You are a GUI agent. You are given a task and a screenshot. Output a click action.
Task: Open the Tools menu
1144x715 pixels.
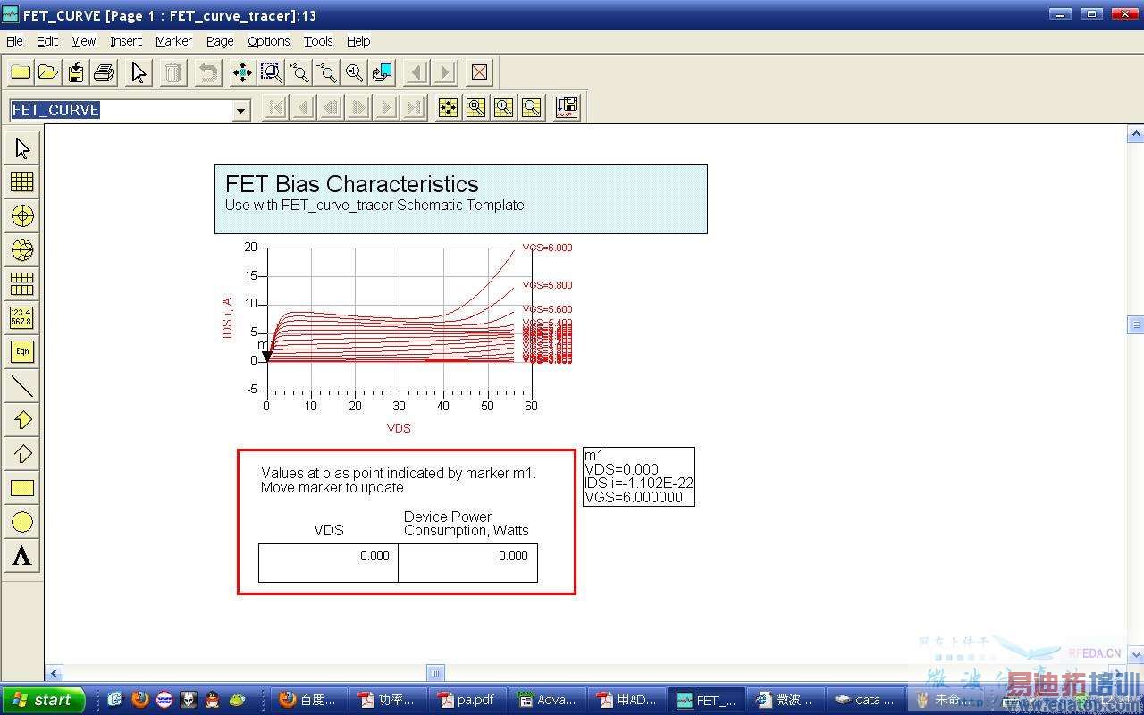tap(318, 41)
